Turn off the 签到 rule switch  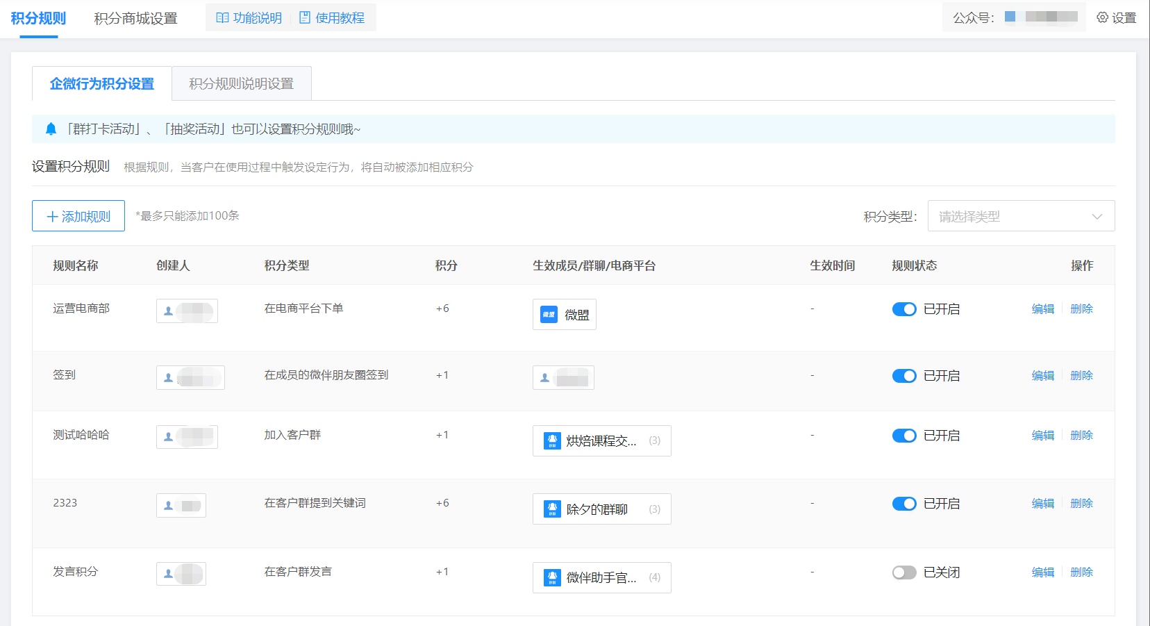(904, 376)
